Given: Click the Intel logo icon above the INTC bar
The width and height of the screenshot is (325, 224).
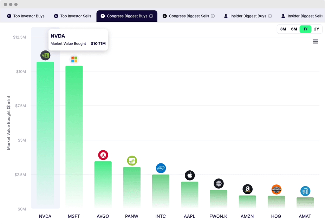Looking at the screenshot, I should click(x=161, y=168).
